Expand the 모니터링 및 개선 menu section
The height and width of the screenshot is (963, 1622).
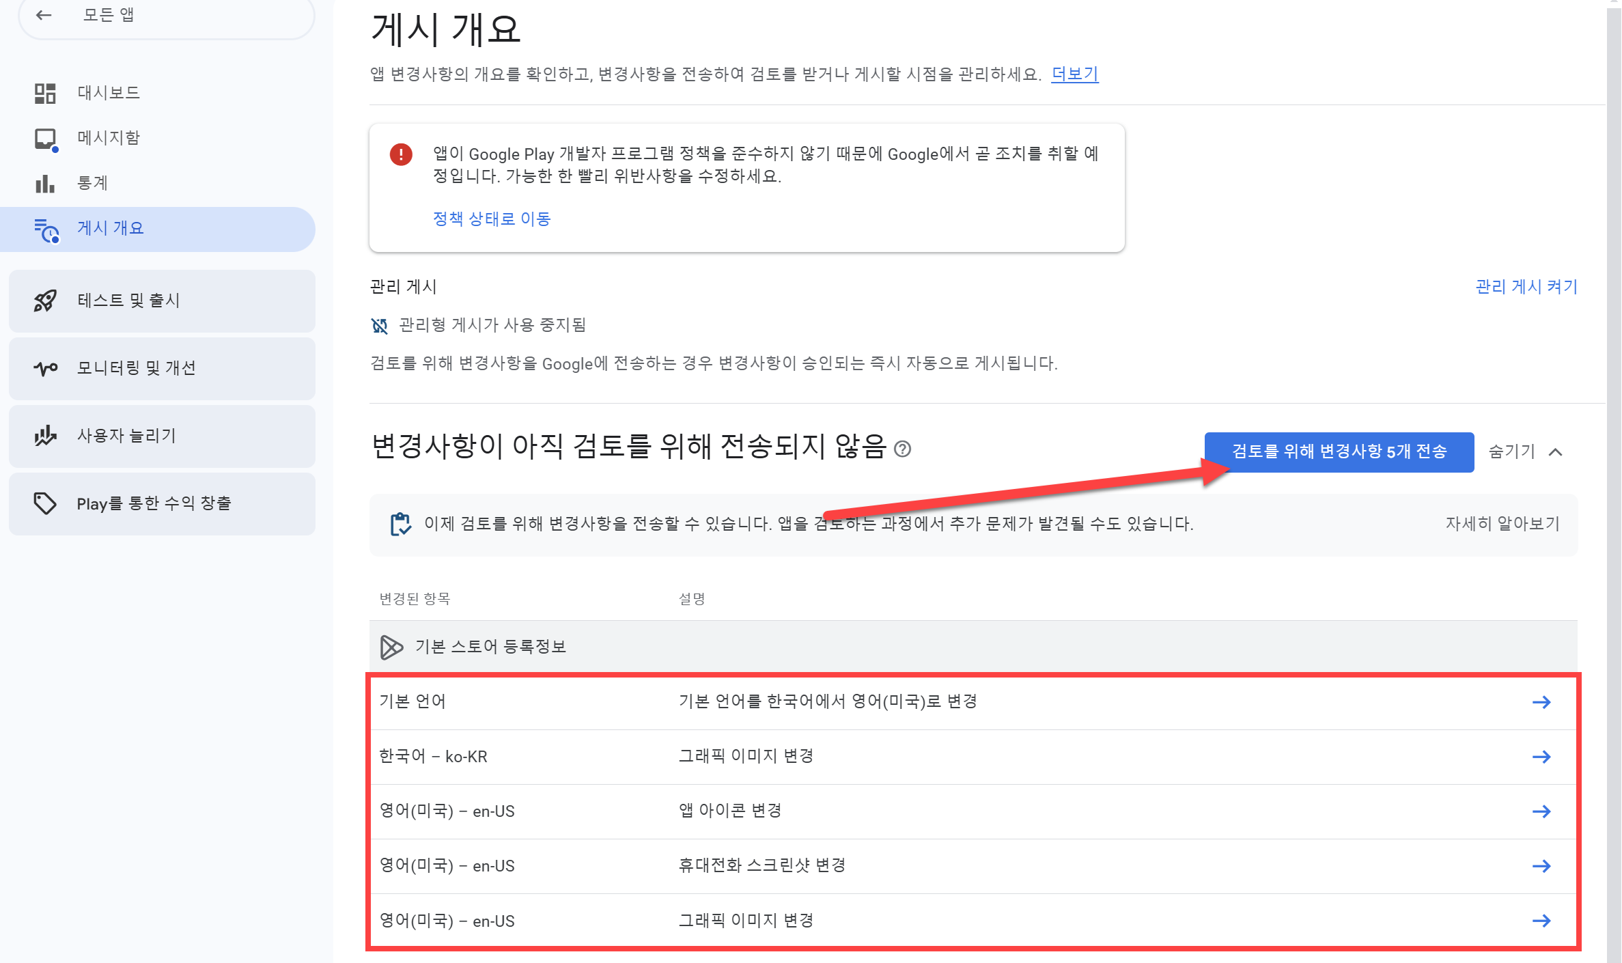point(162,368)
